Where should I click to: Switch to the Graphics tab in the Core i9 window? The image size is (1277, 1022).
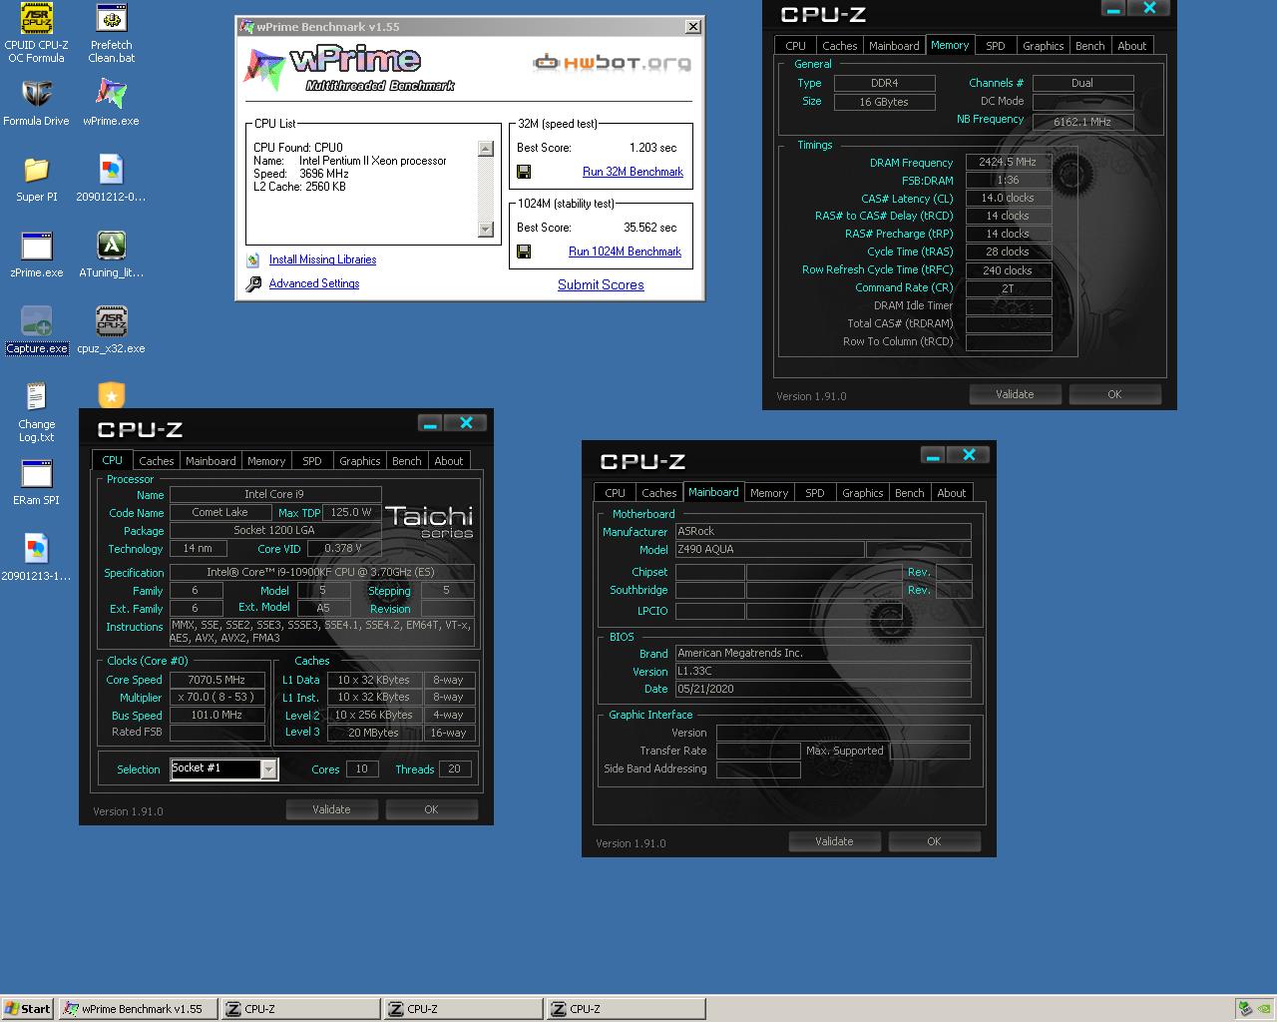[359, 460]
